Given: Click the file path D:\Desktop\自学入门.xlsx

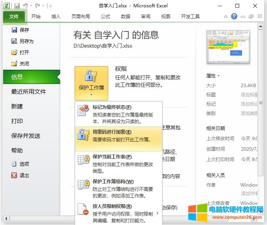Looking at the screenshot, I should [103, 46].
